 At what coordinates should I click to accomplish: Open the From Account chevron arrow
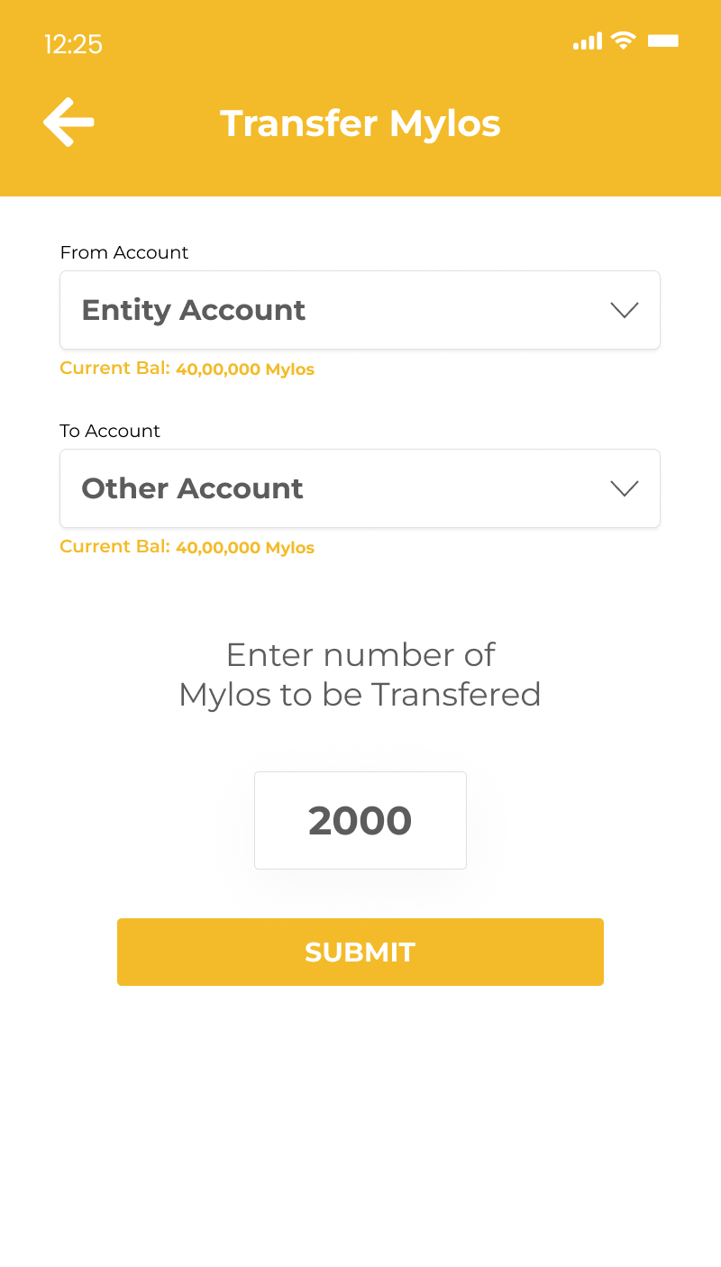[625, 310]
